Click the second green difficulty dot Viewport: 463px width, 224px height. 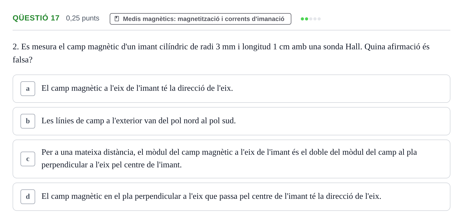(307, 19)
